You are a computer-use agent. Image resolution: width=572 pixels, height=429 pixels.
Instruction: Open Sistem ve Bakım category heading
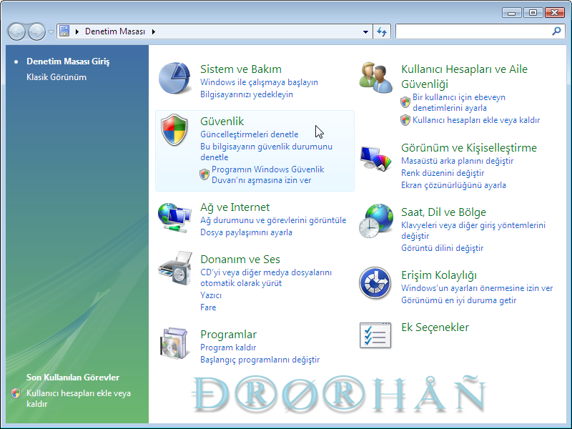(241, 69)
